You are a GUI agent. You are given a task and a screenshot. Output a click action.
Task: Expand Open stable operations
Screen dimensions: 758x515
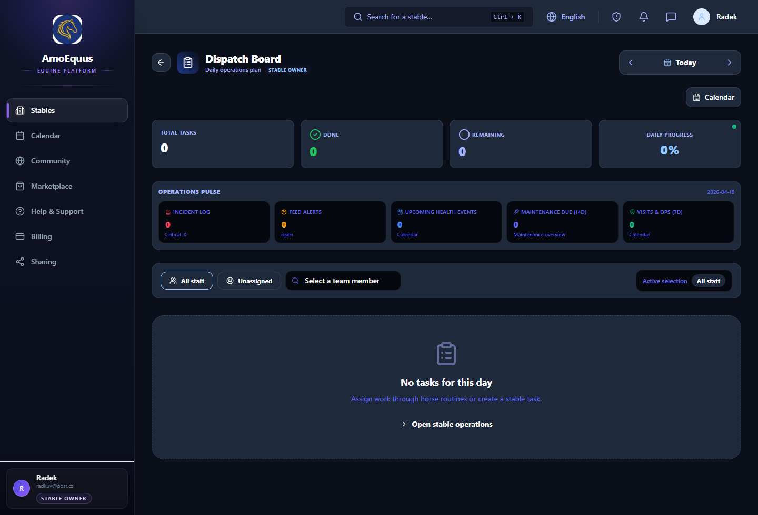(446, 424)
